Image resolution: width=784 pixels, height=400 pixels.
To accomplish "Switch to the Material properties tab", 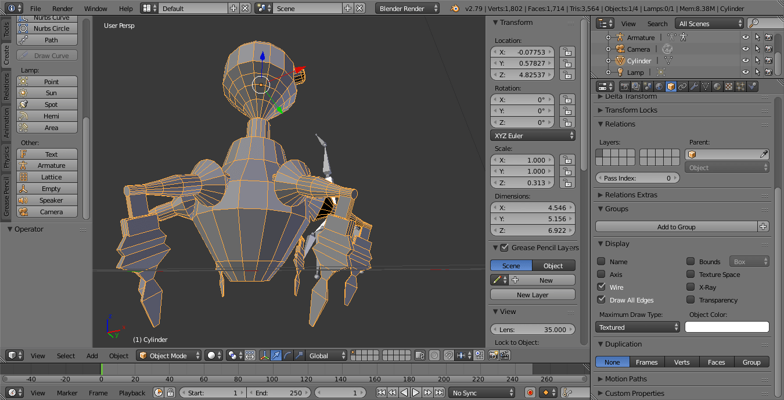I will 717,87.
